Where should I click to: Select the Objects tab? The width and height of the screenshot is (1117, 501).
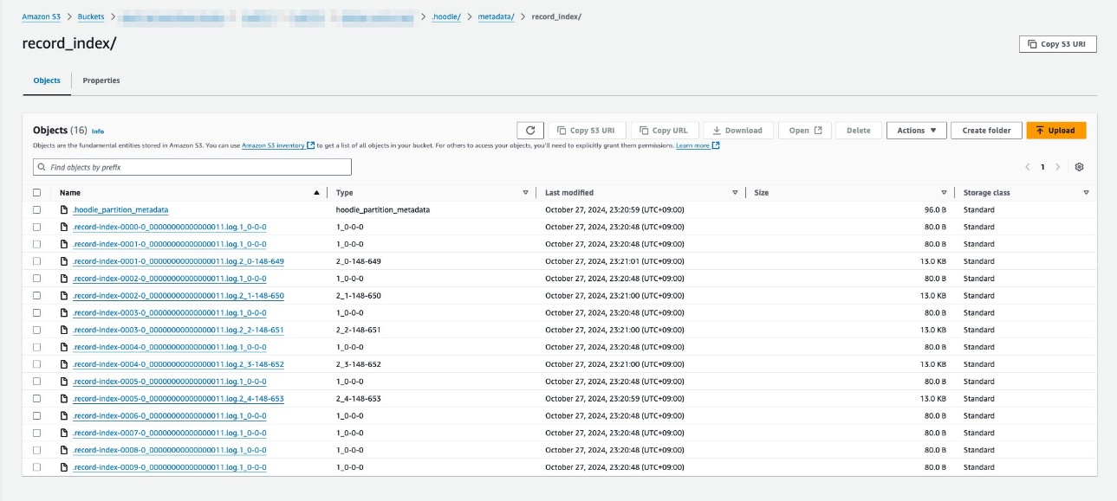47,80
